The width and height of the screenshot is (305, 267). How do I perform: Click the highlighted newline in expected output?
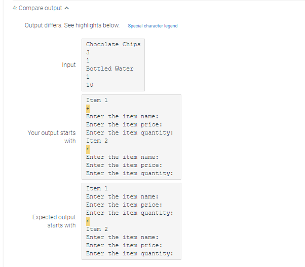(x=88, y=221)
